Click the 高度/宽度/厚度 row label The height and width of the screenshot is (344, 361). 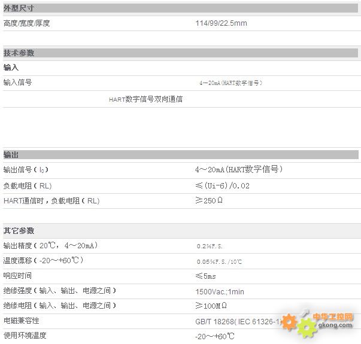pos(26,23)
